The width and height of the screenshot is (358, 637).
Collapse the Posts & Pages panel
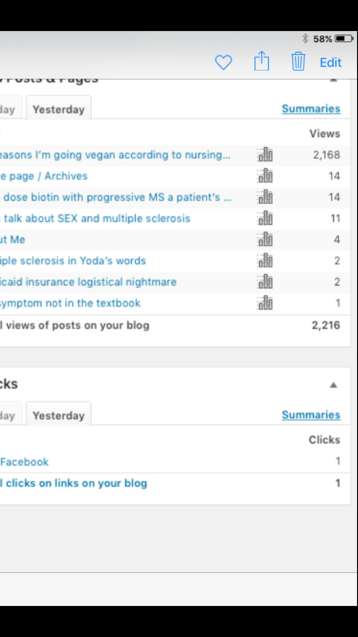coord(334,79)
